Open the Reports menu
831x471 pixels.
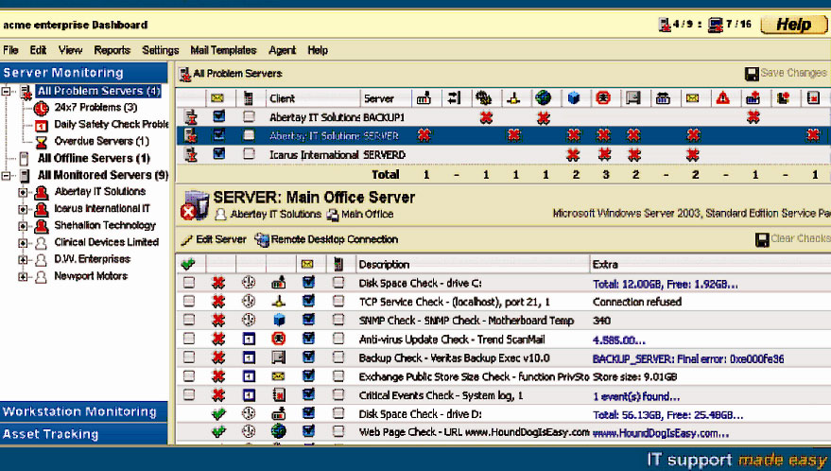112,50
